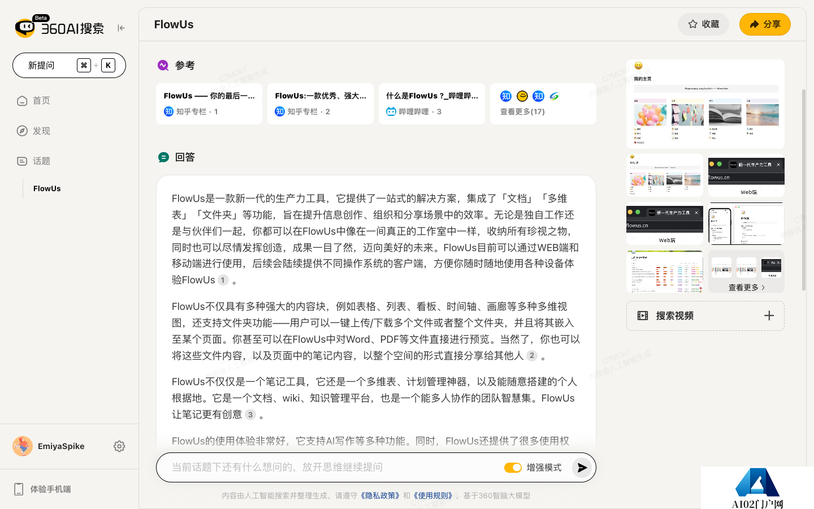
Task: Click the K shortcut key badge
Action: coord(108,65)
